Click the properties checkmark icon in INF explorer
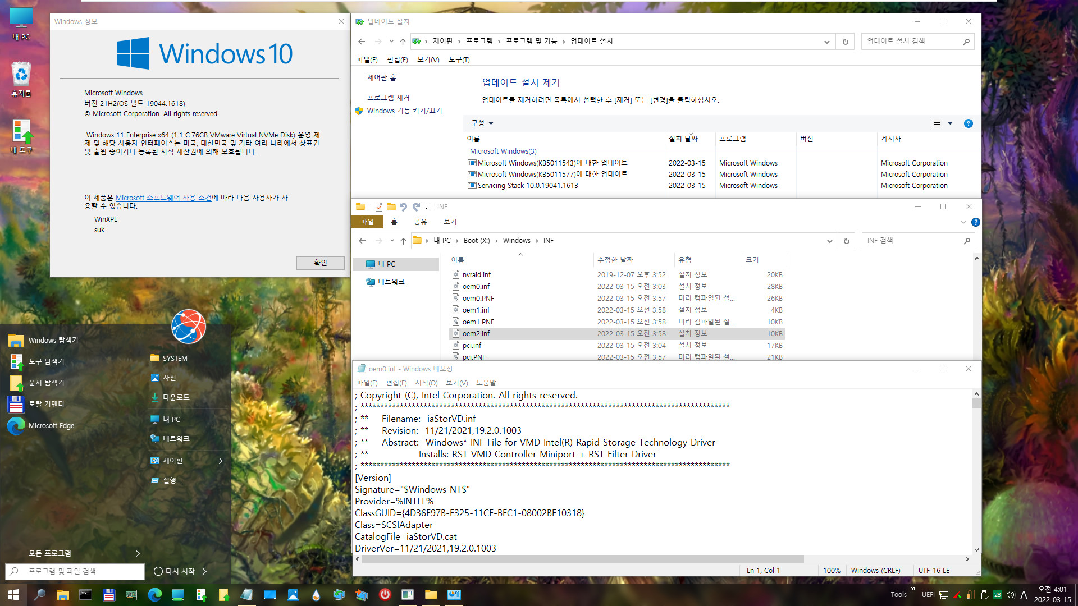 click(379, 207)
